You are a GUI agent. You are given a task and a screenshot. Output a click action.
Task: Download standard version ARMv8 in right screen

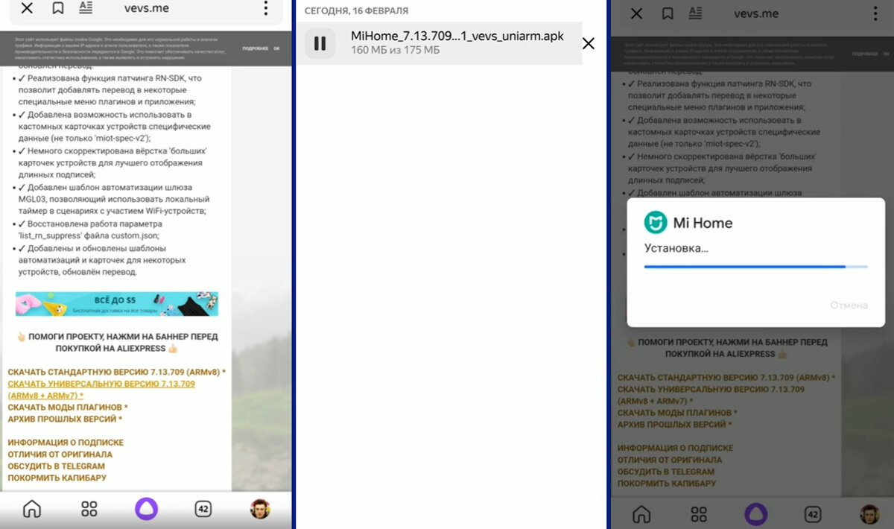click(726, 378)
